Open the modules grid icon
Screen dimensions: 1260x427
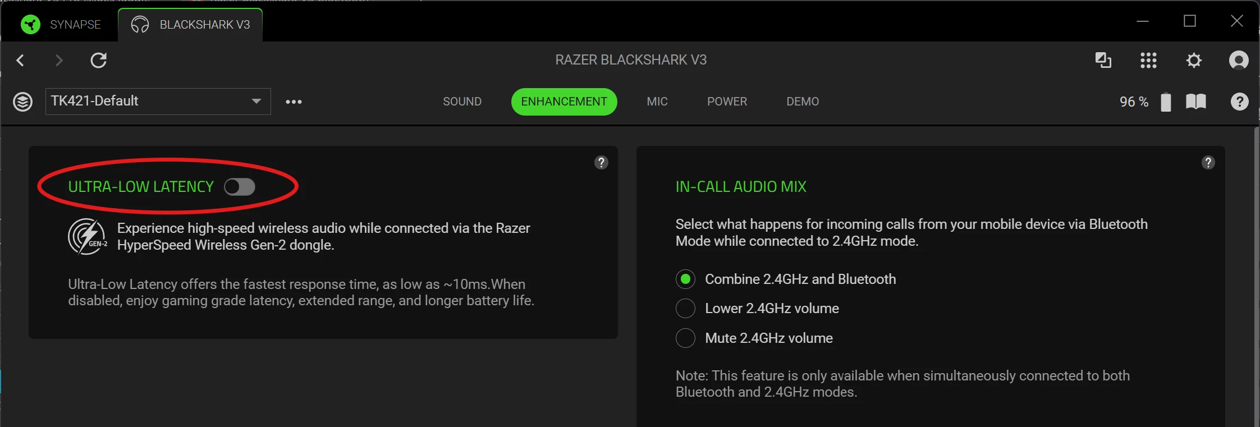coord(1148,60)
